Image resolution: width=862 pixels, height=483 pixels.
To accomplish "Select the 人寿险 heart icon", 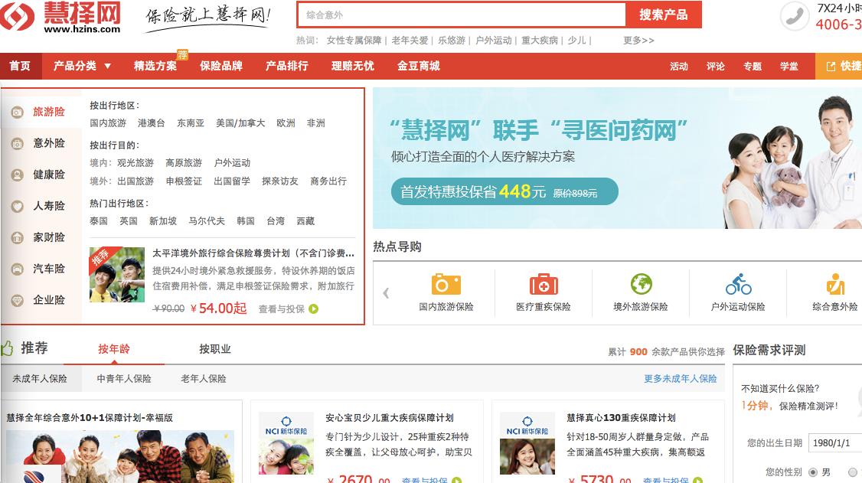I will (x=18, y=206).
